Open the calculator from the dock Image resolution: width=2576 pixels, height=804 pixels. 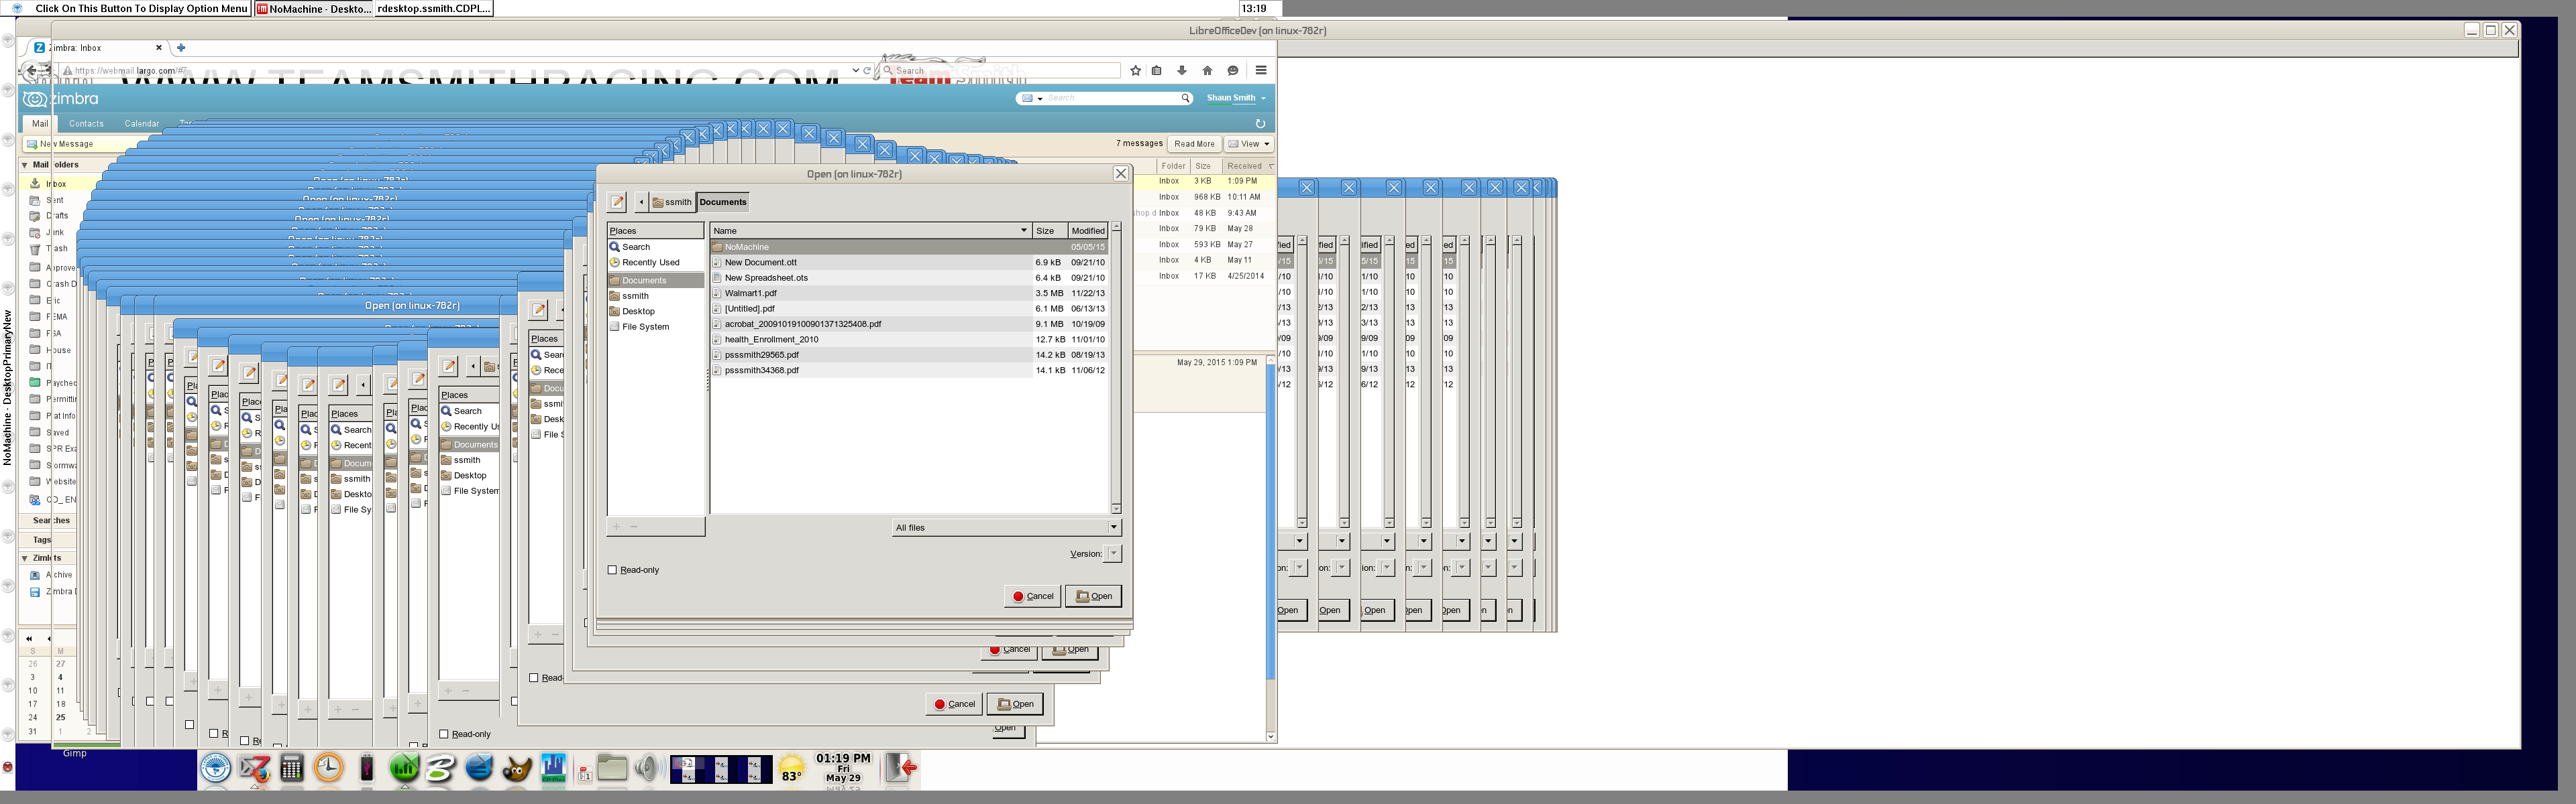coord(291,768)
